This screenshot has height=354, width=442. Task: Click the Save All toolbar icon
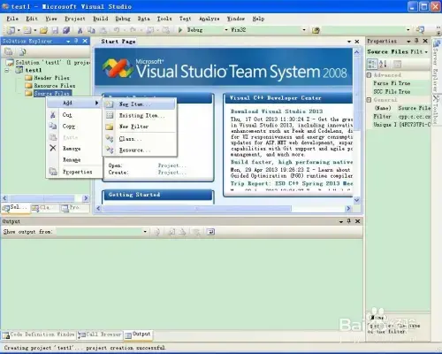pos(66,30)
